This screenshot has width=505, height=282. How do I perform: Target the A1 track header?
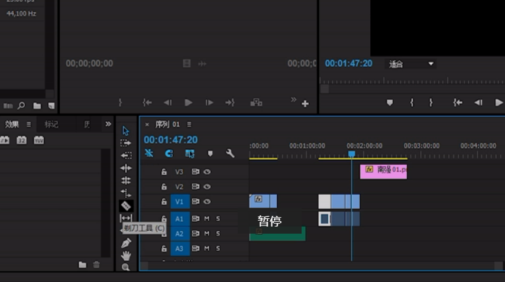click(180, 219)
